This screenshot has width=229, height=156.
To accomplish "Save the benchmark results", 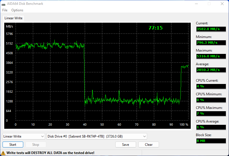I will click(126, 145).
